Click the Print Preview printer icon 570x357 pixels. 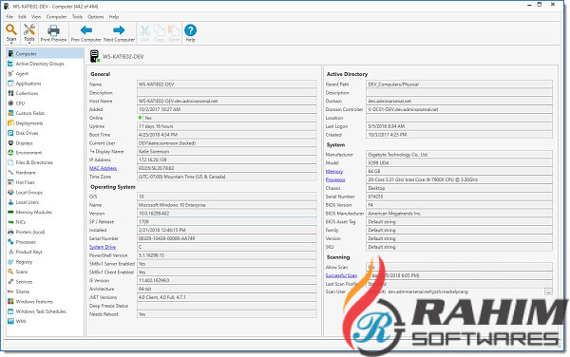(x=53, y=30)
